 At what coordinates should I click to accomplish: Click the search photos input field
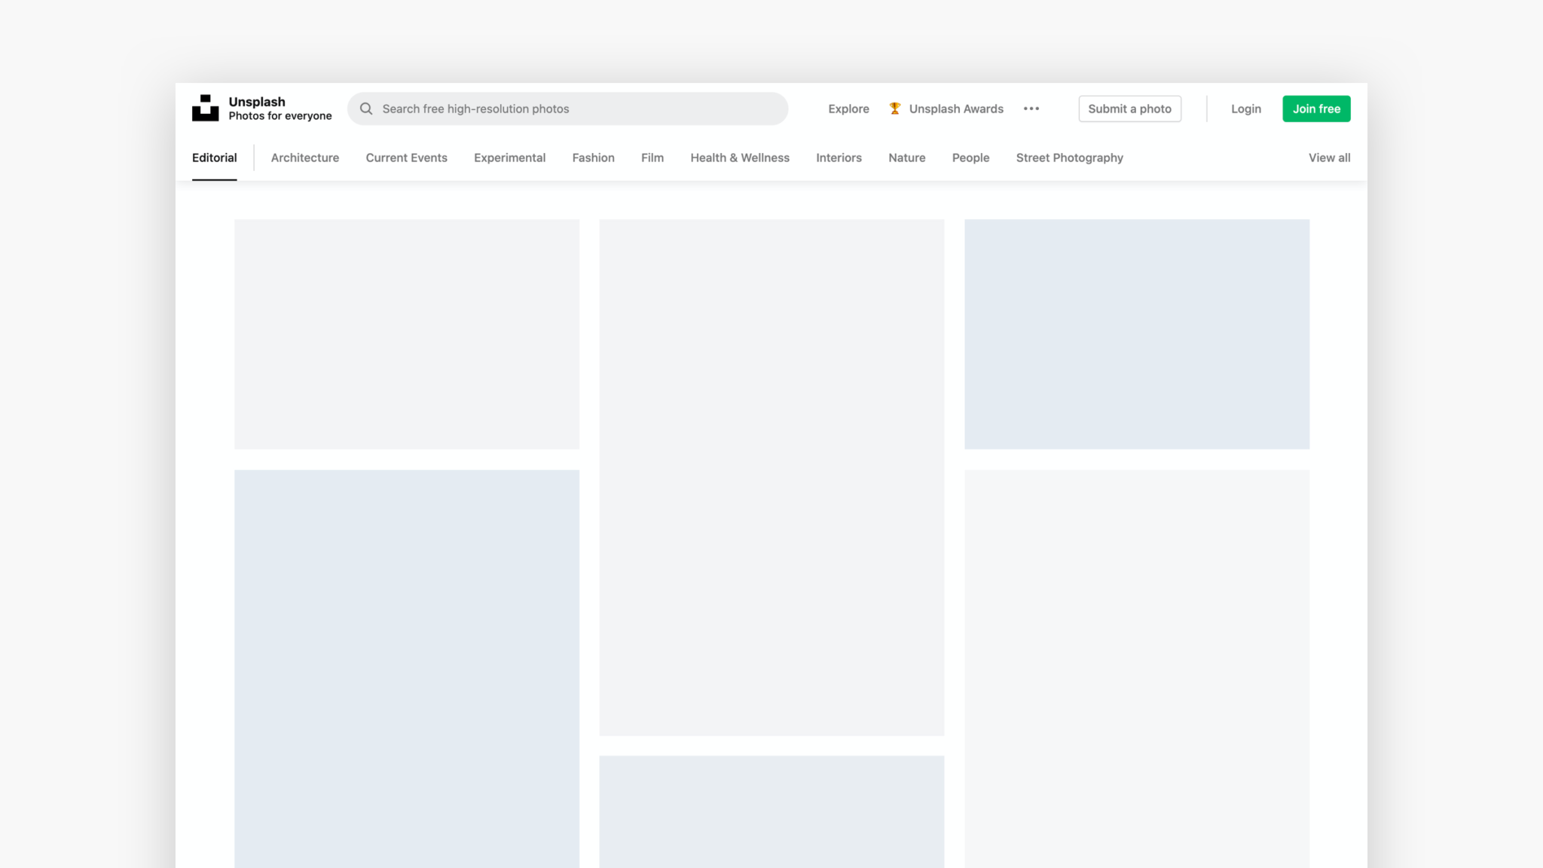(580, 108)
